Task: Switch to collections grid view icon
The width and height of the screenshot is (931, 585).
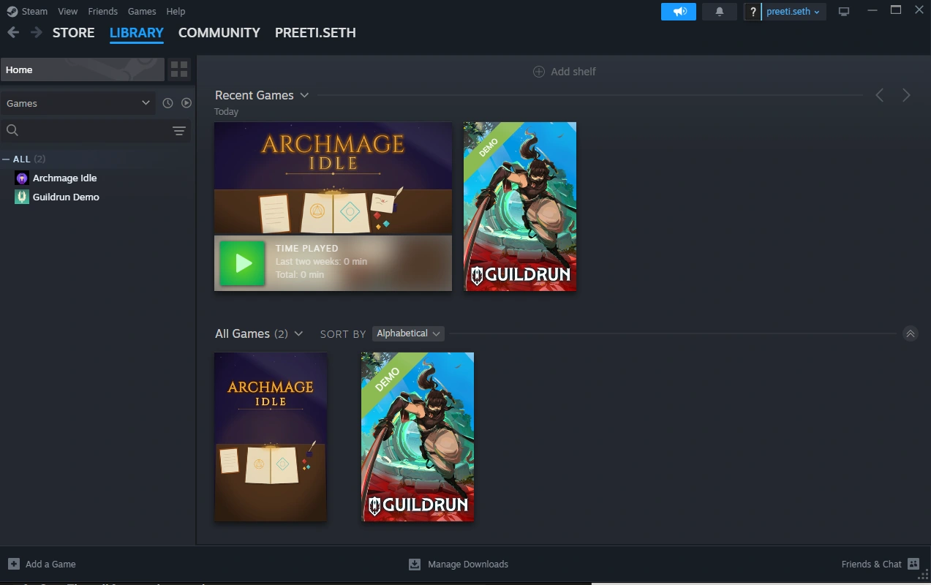Action: tap(179, 69)
